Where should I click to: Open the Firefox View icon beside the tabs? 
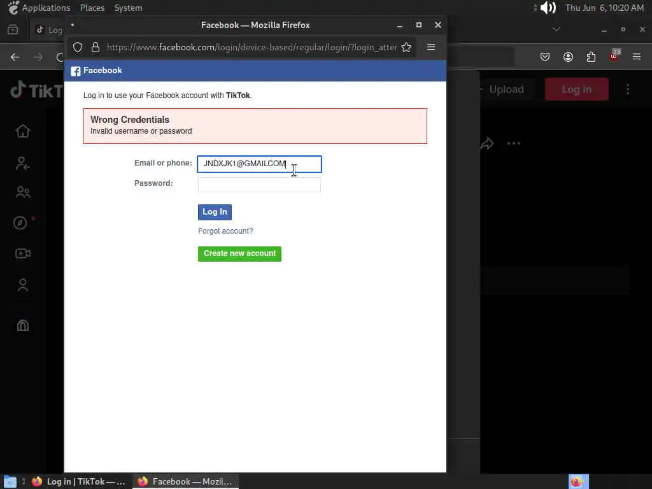[x=13, y=29]
